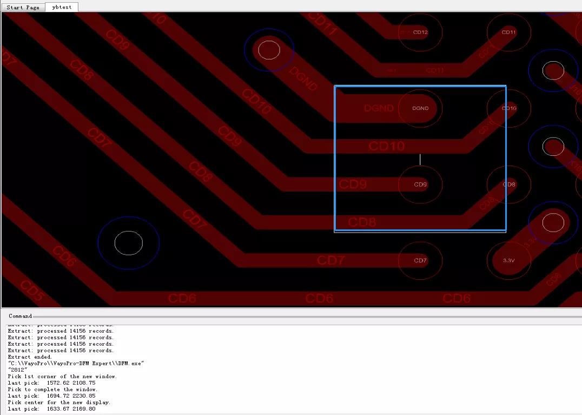Click the "last pick: 1572.62 2108.75" line
Viewport: 582px width, 415px height.
(51, 383)
